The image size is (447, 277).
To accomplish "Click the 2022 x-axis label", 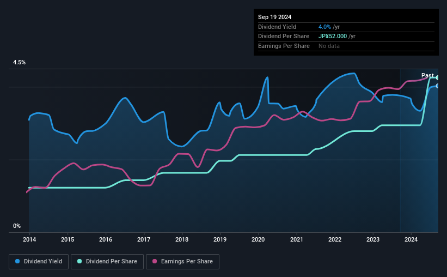I will click(x=335, y=239).
